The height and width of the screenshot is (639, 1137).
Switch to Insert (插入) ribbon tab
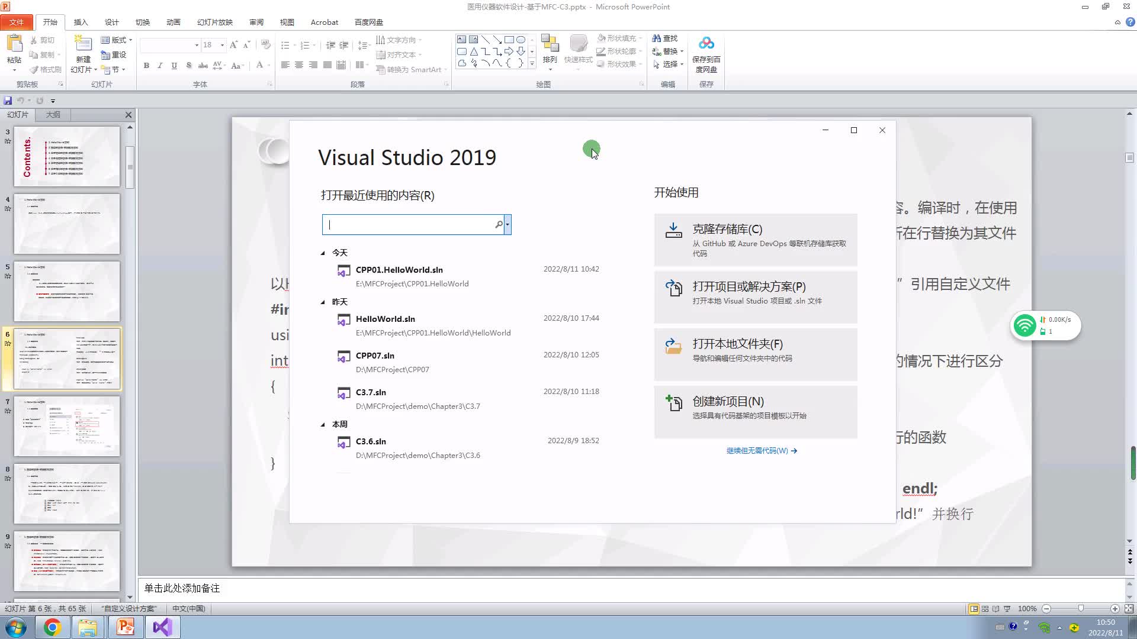81,22
